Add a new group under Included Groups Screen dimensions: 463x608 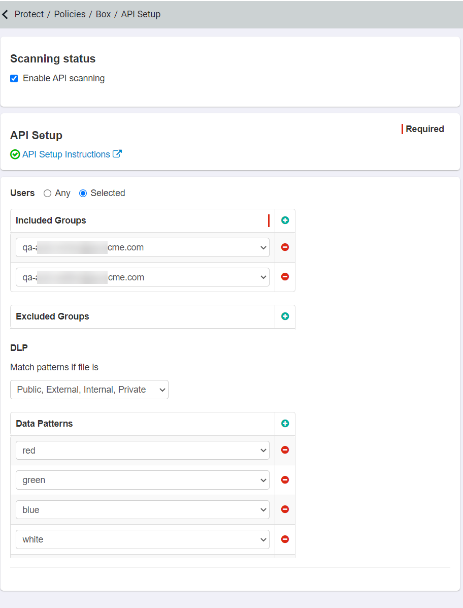coord(285,220)
